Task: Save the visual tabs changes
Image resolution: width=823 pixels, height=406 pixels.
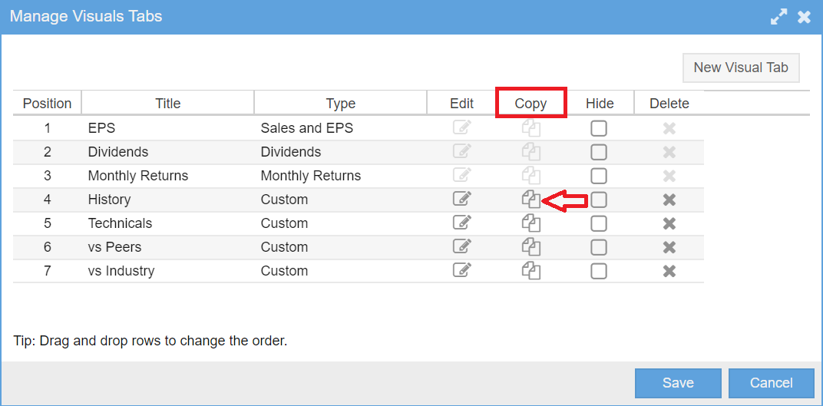Action: (x=678, y=383)
